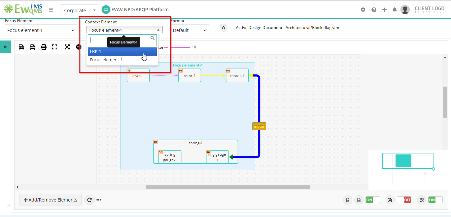The image size is (451, 217).
Task: Click the horizontal scrollbar thumb of canvas
Action: (x=228, y=187)
